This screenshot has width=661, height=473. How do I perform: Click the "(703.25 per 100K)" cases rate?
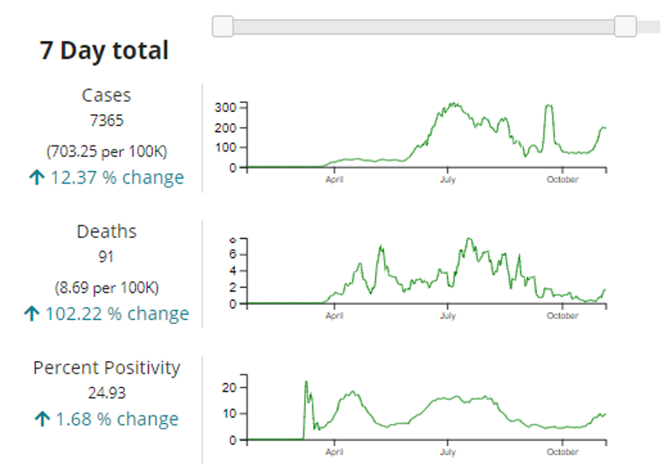tap(106, 151)
